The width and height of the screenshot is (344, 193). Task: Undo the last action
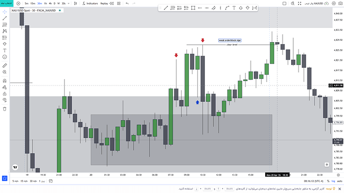click(127, 3)
